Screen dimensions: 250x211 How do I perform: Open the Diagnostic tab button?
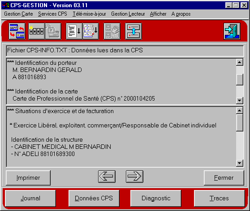pyautogui.click(x=156, y=198)
